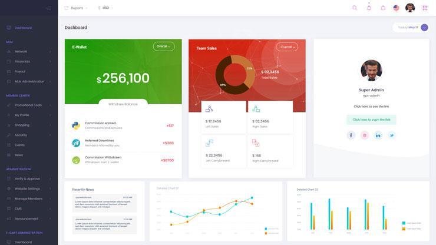Open Verify & Approve in sidebar

[27, 179]
